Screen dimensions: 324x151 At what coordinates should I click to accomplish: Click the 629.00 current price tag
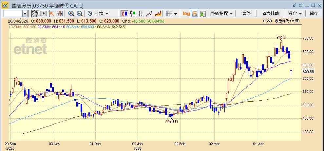coord(309,71)
